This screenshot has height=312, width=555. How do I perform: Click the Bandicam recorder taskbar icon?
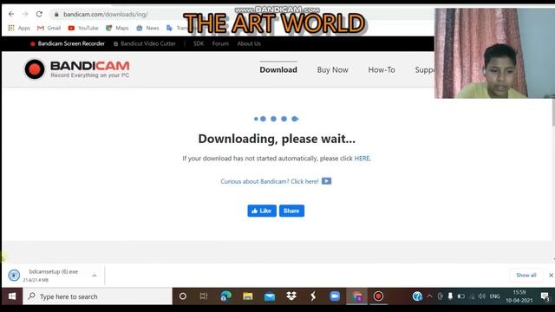pyautogui.click(x=378, y=296)
